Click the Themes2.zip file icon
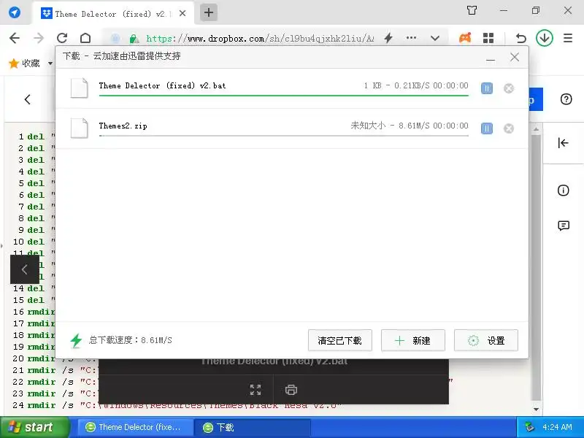Screen dimensions: 584x438 point(80,128)
